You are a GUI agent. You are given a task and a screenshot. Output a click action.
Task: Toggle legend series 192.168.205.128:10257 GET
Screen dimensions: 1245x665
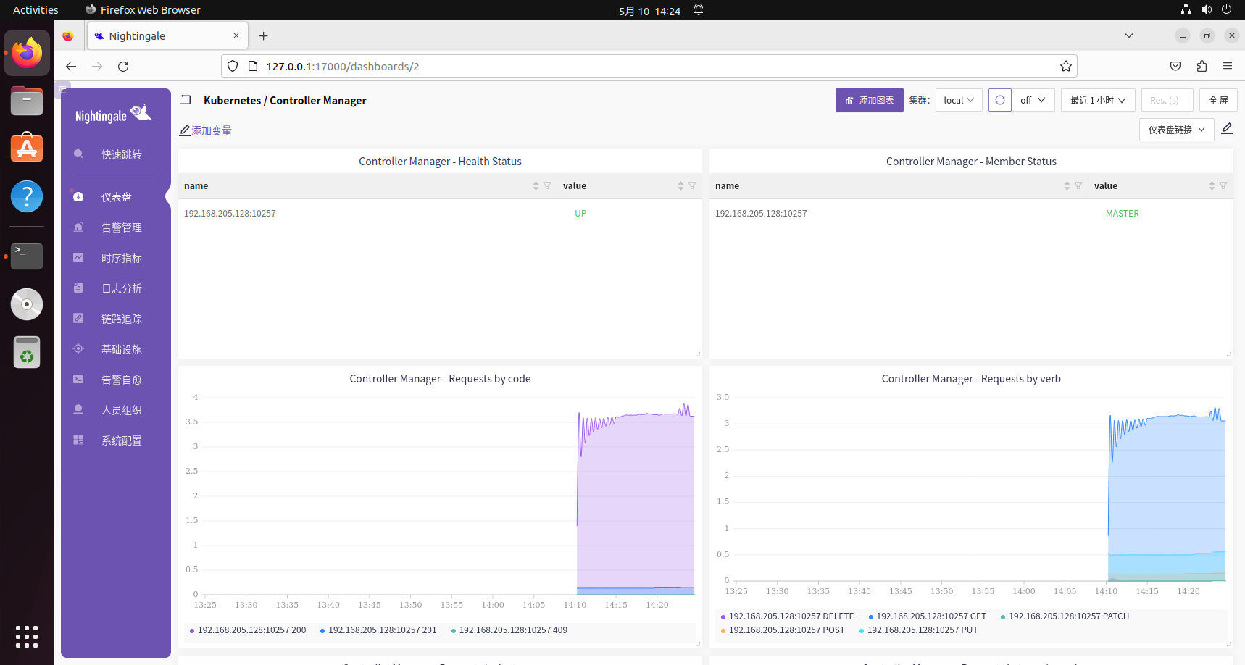[928, 616]
